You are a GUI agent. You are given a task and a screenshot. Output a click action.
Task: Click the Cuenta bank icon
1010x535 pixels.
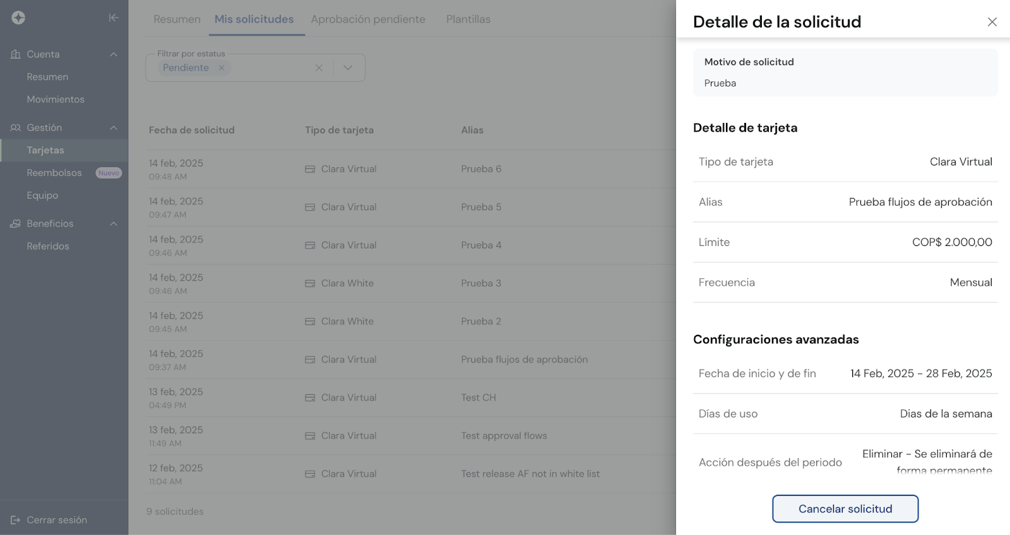[x=16, y=54]
